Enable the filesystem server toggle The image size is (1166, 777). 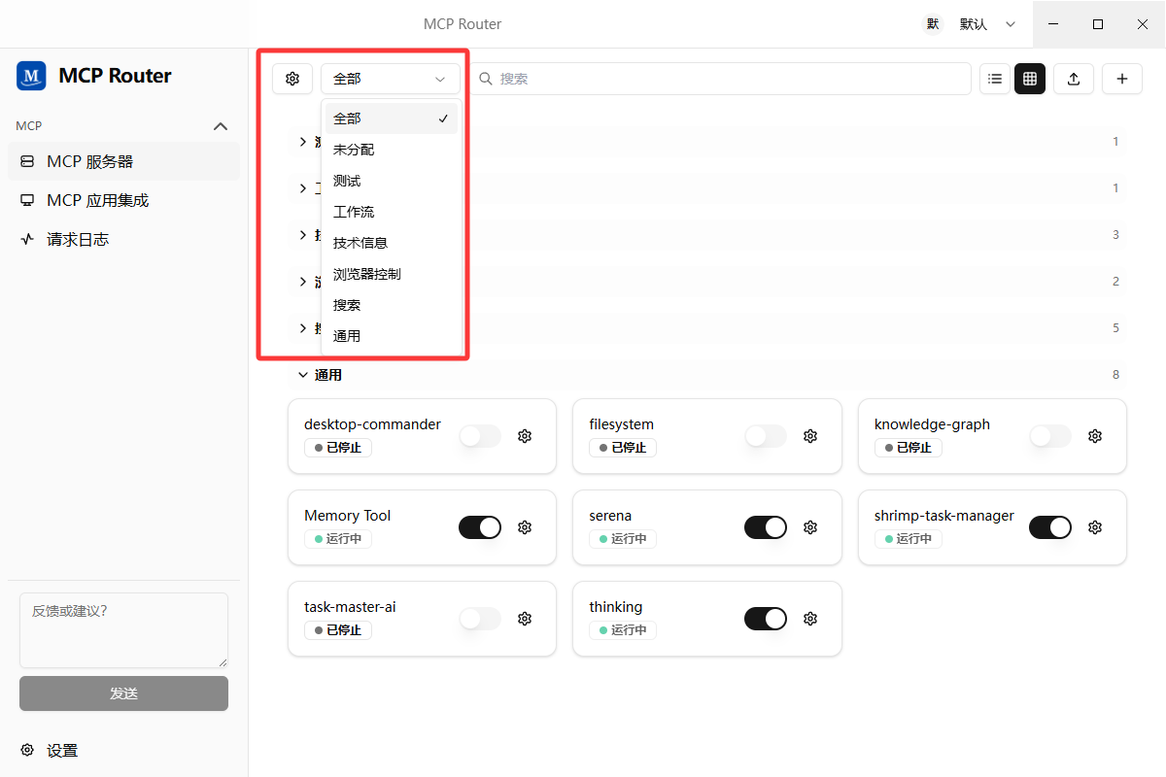(x=766, y=436)
